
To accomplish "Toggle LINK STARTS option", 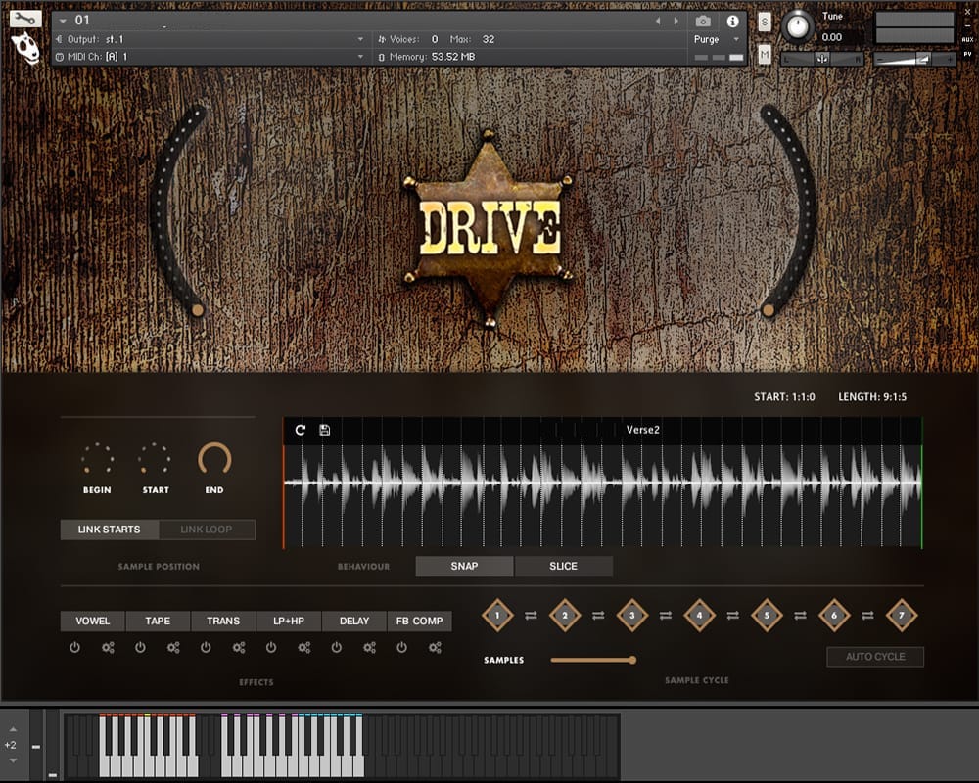I will 110,530.
